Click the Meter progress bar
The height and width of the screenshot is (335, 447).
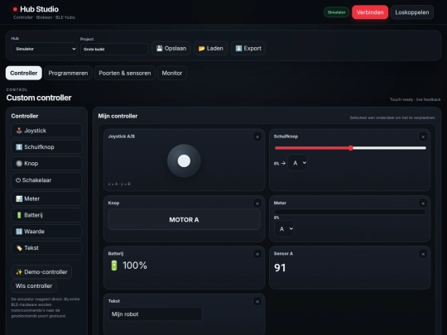(x=350, y=212)
